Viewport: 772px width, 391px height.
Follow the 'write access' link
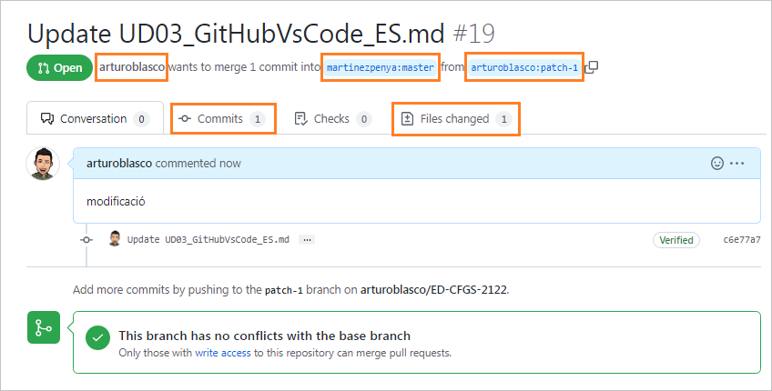point(223,353)
